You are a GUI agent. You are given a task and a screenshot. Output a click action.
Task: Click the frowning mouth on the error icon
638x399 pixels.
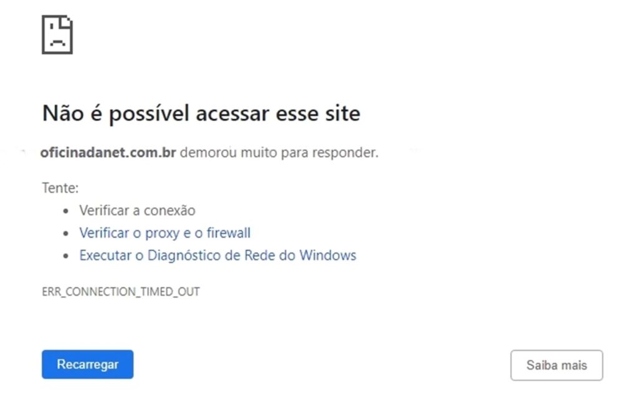tap(57, 43)
